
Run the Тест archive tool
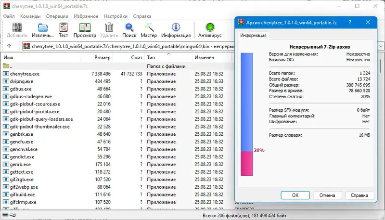[64, 27]
